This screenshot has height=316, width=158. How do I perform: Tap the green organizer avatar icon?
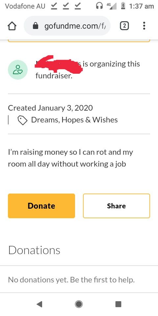pos(18,70)
